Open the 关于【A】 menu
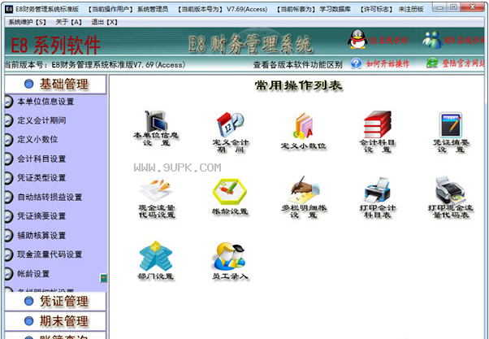489x339 pixels. [69, 22]
